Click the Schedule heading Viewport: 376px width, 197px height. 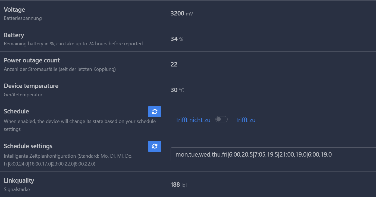point(16,111)
